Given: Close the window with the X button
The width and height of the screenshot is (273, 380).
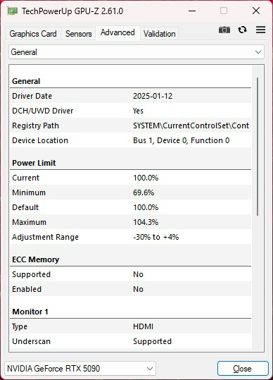Looking at the screenshot, I should coord(256,11).
